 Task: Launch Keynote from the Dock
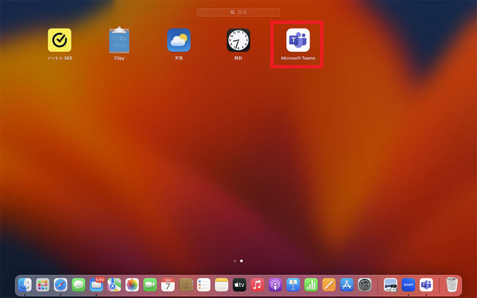(293, 285)
